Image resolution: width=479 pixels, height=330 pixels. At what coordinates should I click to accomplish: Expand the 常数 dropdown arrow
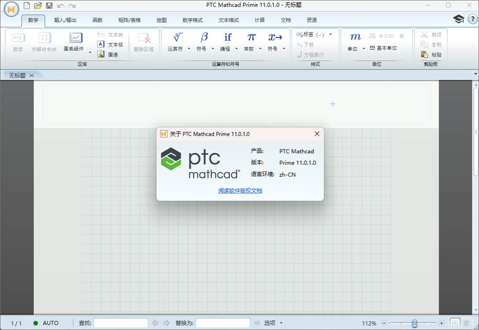[x=260, y=48]
